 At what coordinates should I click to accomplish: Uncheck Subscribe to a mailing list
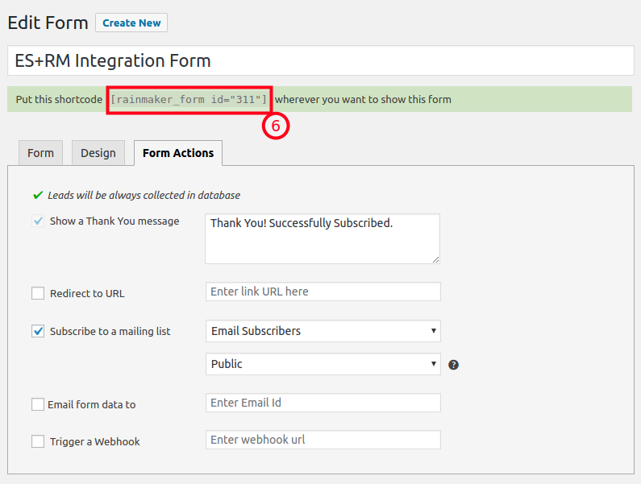tap(38, 331)
